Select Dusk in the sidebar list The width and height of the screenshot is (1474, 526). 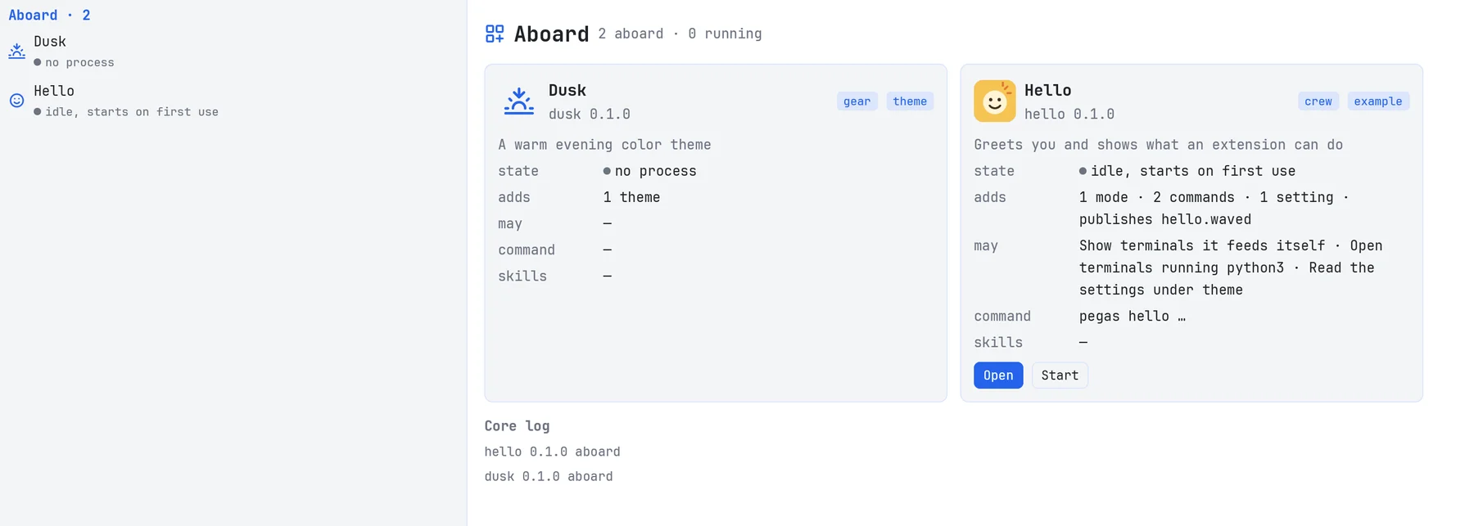pyautogui.click(x=233, y=51)
